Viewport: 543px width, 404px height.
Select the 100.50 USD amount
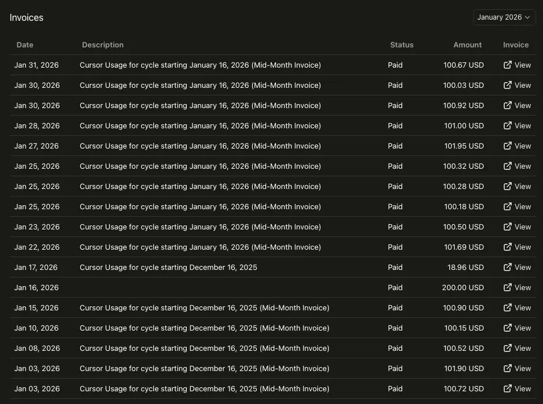pyautogui.click(x=464, y=227)
